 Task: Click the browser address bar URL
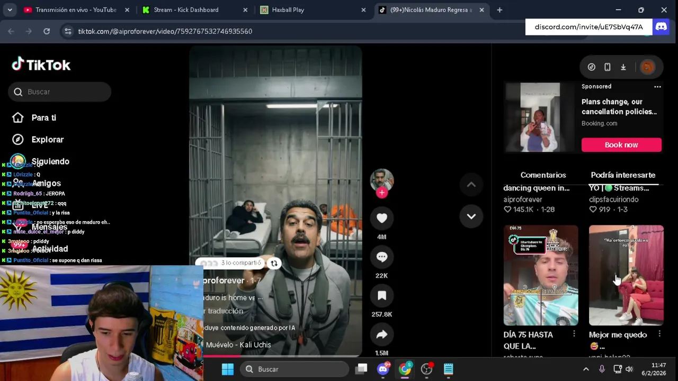[165, 31]
